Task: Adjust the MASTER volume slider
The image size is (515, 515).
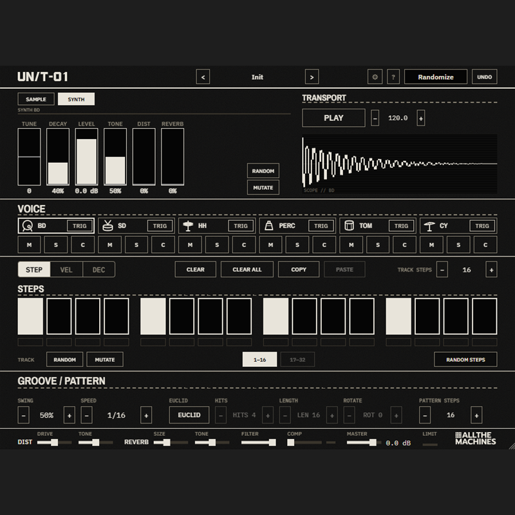Action: [x=364, y=442]
